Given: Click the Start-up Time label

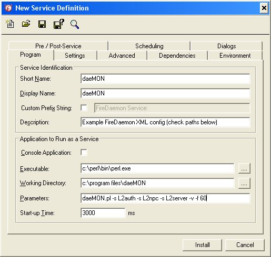Looking at the screenshot, I should [37, 213].
